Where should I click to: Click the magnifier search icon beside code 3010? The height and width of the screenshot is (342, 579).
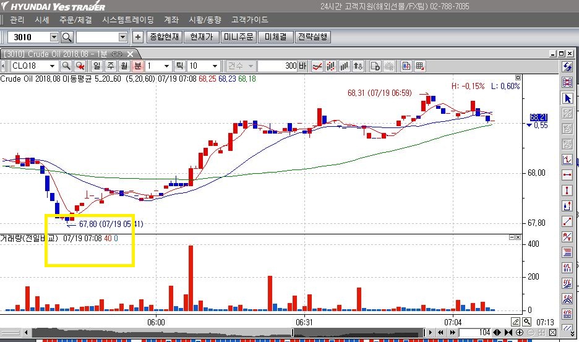click(67, 37)
